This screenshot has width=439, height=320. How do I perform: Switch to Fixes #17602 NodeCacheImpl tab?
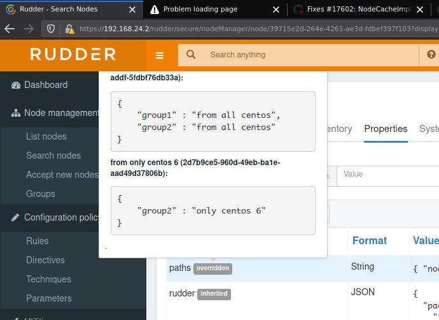point(359,10)
